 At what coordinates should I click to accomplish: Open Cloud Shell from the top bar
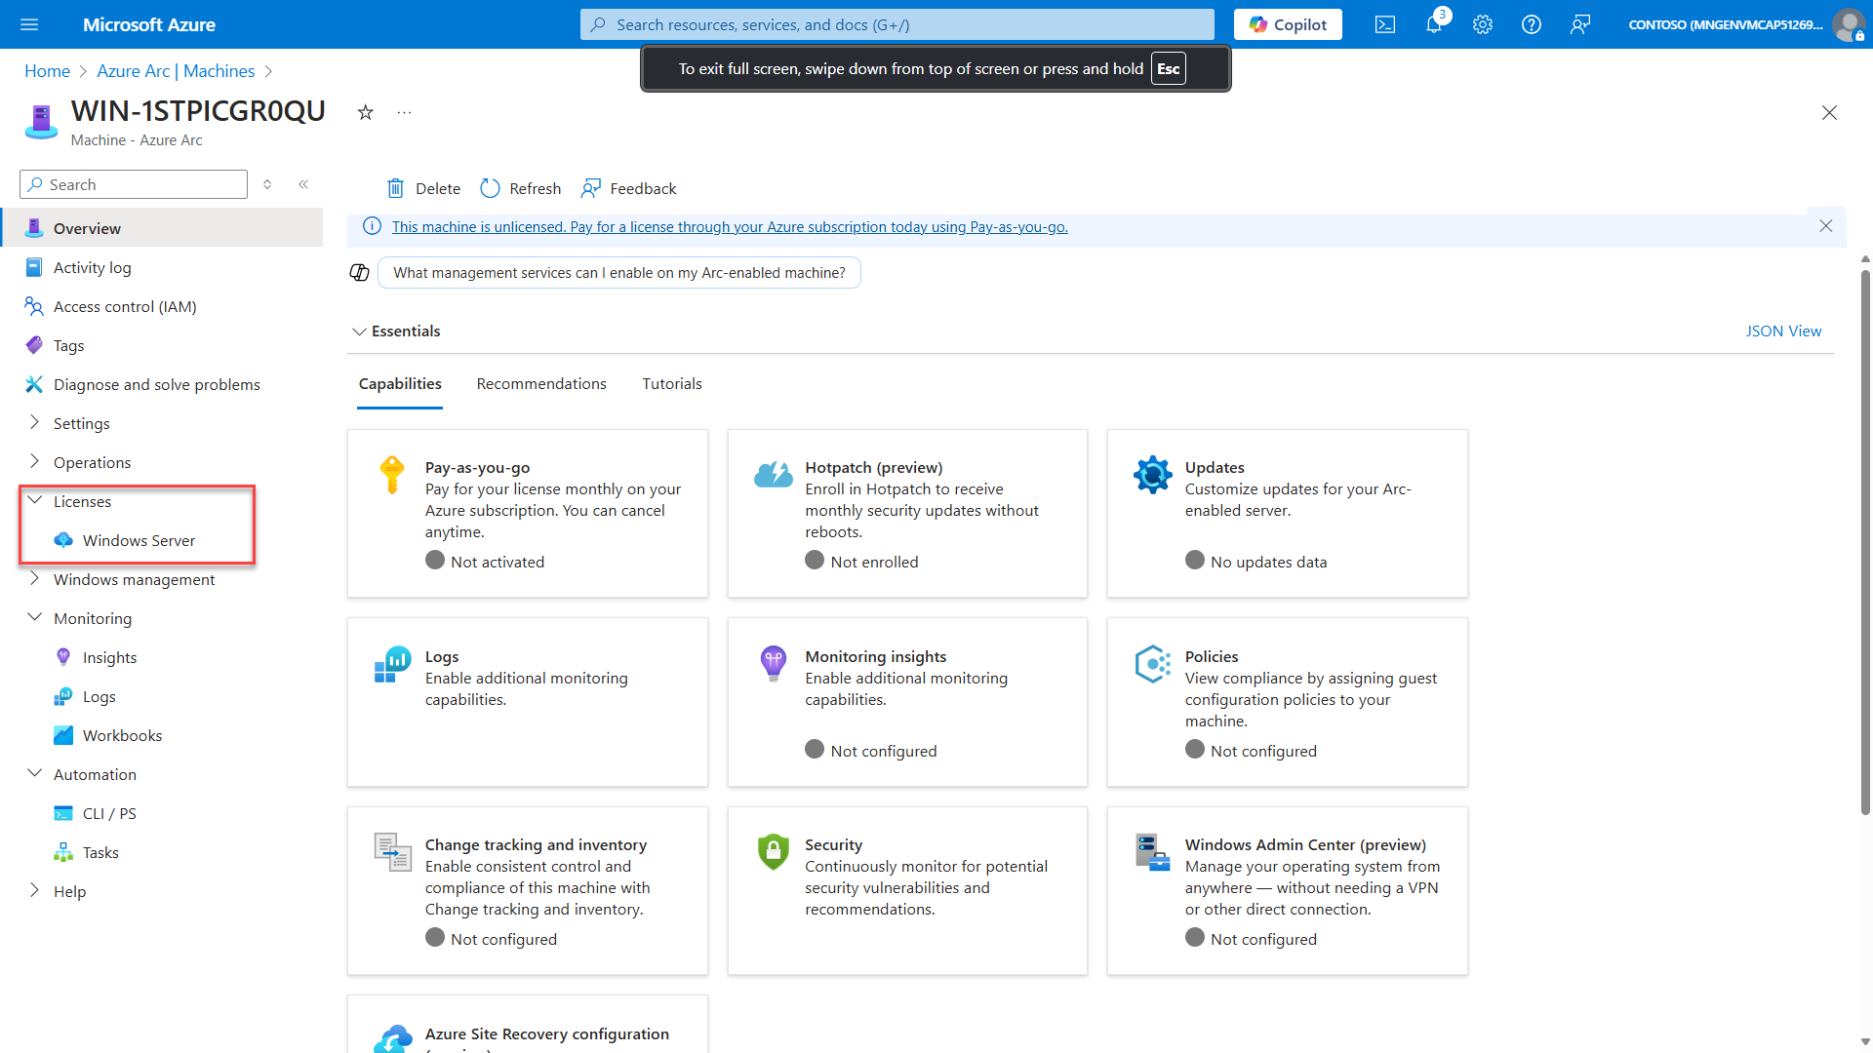[x=1385, y=24]
